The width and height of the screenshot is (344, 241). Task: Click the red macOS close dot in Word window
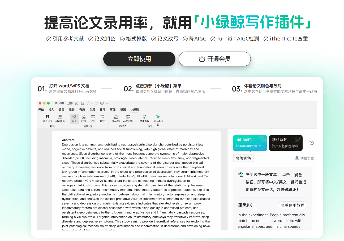pos(40,103)
